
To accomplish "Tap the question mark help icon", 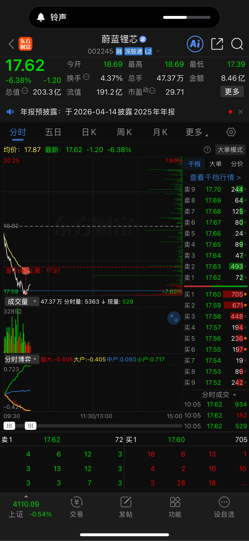I will pos(207,149).
